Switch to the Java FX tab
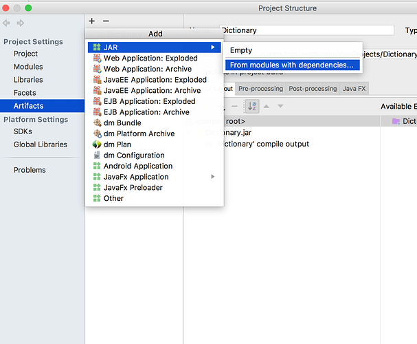 (x=354, y=89)
